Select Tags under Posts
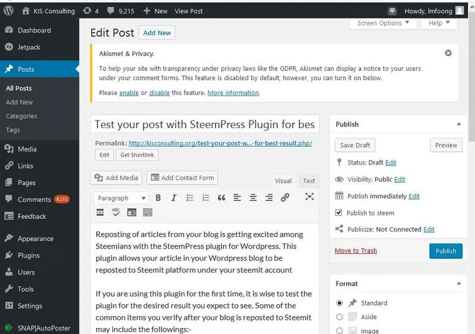Screen dimensions: 475x334 (12, 130)
